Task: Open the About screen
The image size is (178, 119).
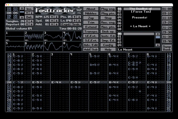Action: coord(91,9)
